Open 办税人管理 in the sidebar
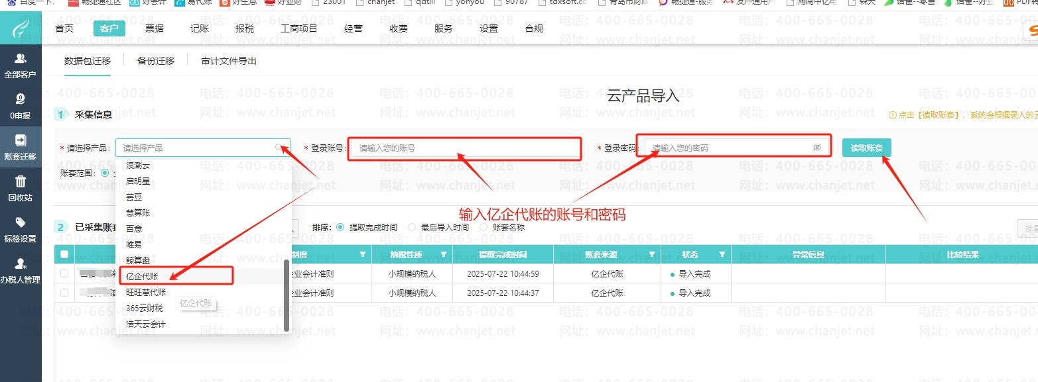1038x382 pixels. pyautogui.click(x=21, y=271)
